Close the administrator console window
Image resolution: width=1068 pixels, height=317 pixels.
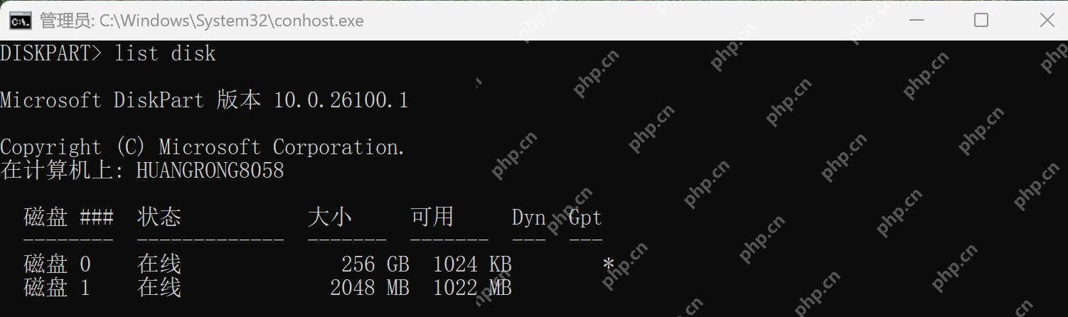pyautogui.click(x=1047, y=20)
